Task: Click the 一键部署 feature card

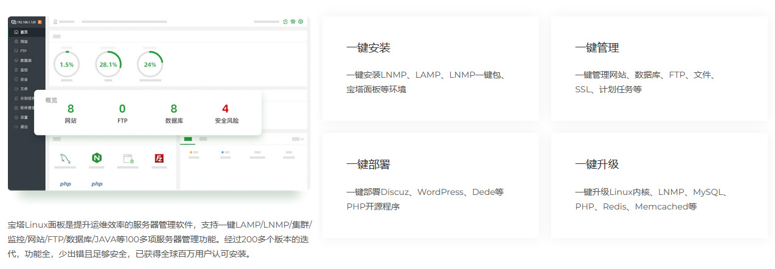Action: [x=430, y=185]
